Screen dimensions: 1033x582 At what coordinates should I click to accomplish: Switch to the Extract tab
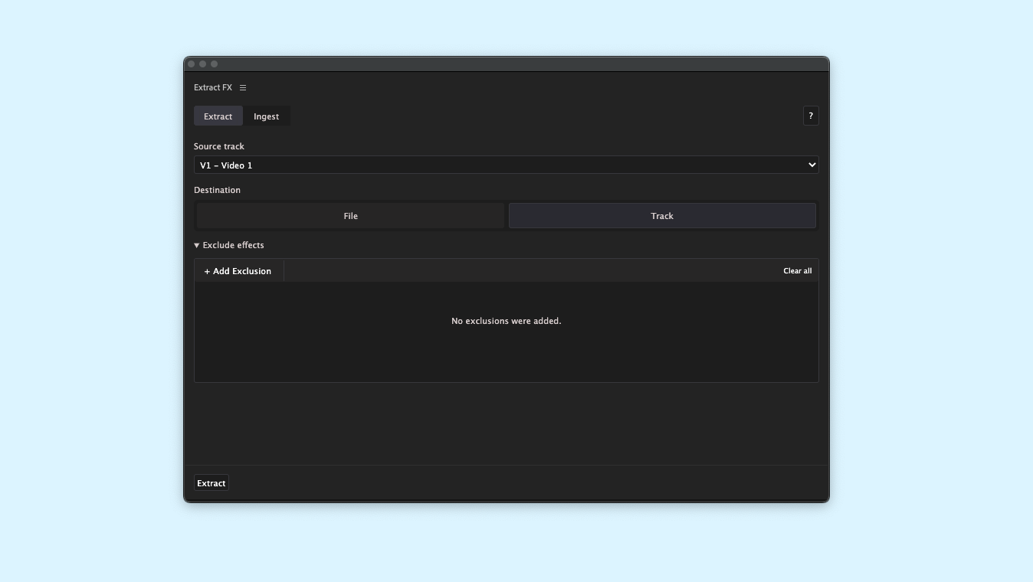click(218, 116)
